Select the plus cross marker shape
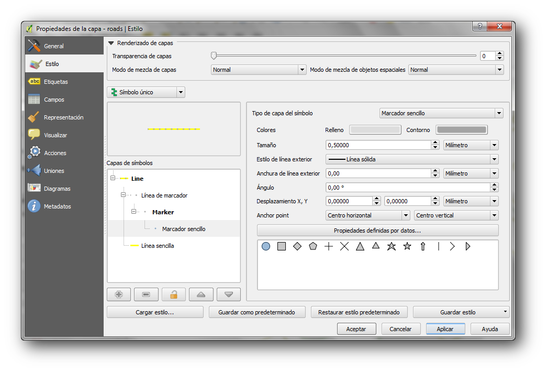Screen dimensions: 547x372 pyautogui.click(x=329, y=247)
